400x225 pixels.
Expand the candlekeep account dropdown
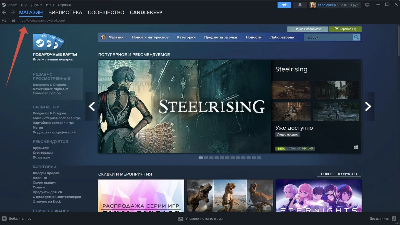(x=338, y=5)
